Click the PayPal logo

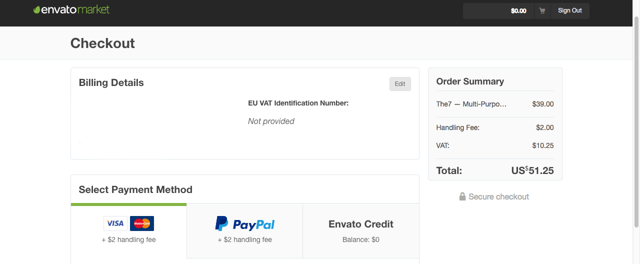coord(245,224)
